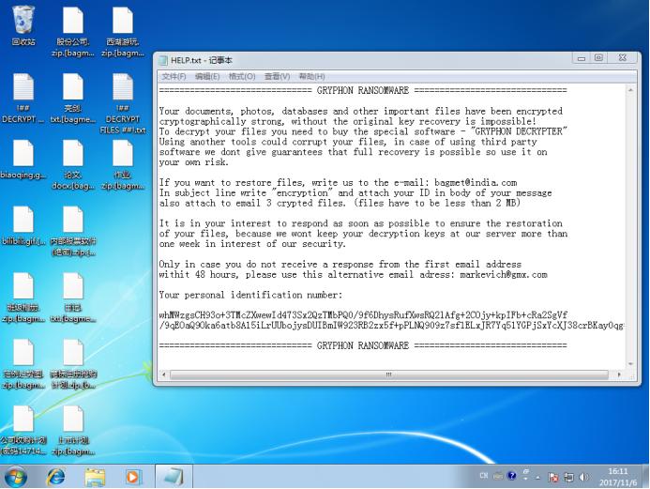Image resolution: width=650 pixels, height=489 pixels.
Task: Minimize the HELP.txt Notepad window
Action: 582,58
